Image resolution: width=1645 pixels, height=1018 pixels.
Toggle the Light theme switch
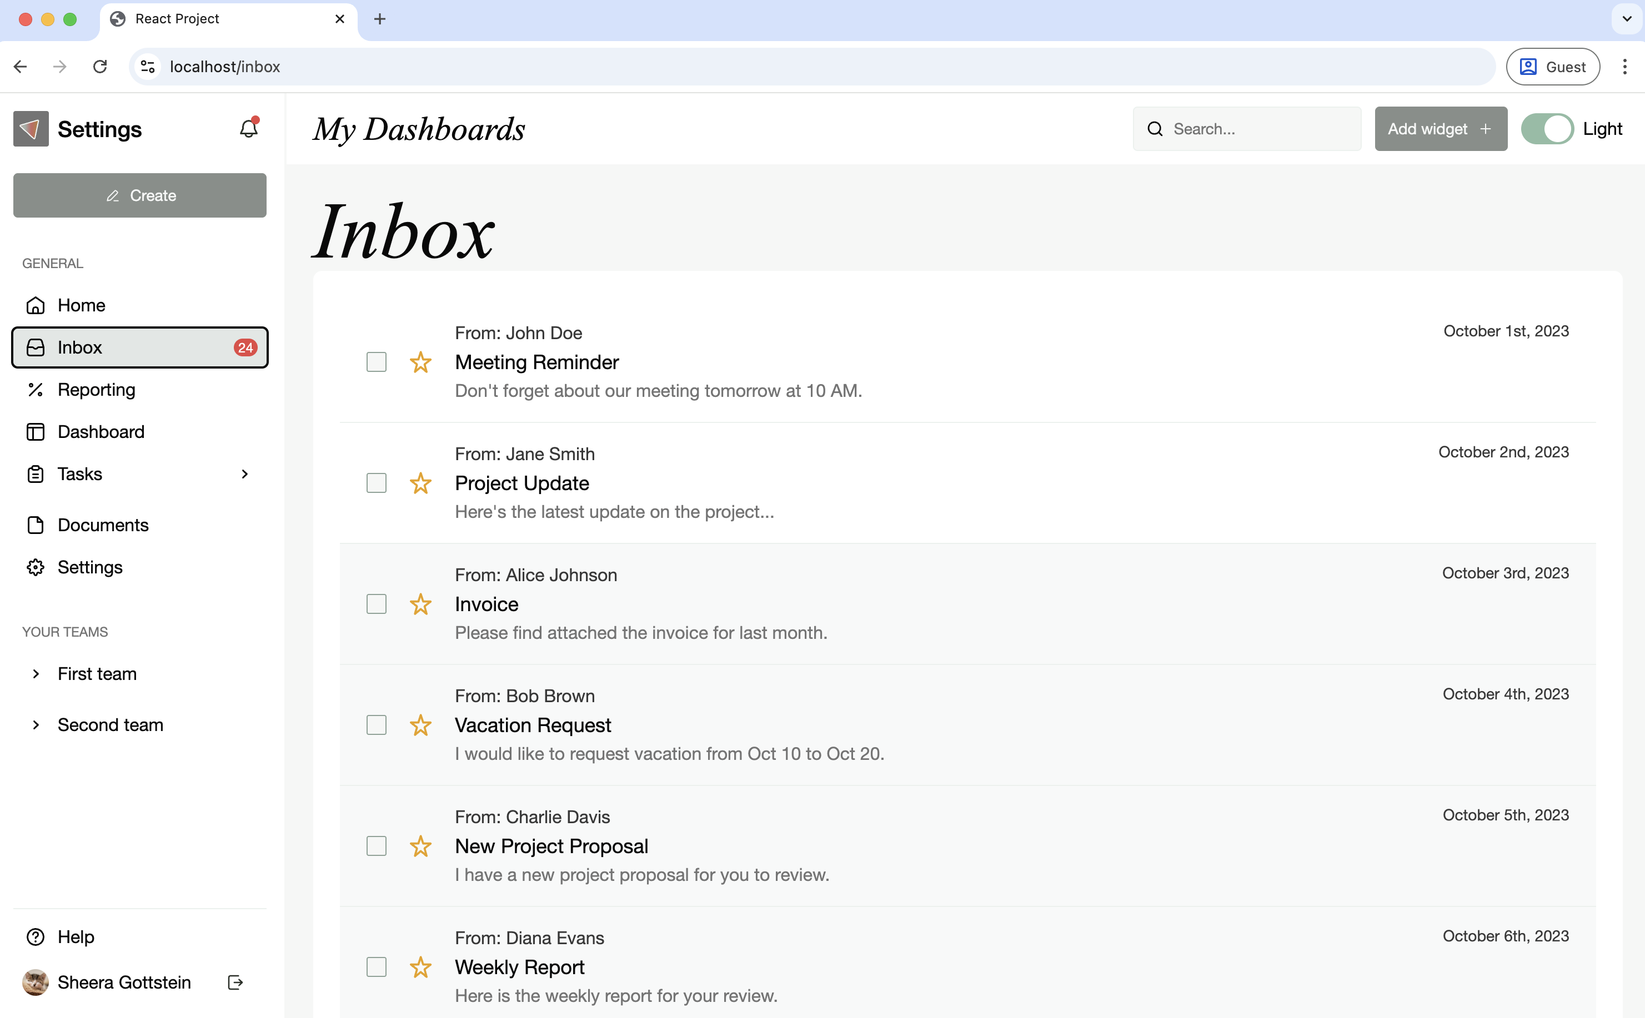click(x=1547, y=129)
